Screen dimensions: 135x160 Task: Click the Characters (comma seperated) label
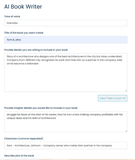23,138
